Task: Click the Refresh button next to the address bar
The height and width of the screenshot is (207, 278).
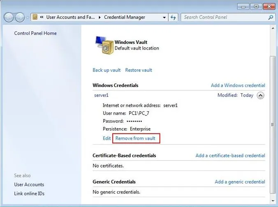Action: [173, 17]
